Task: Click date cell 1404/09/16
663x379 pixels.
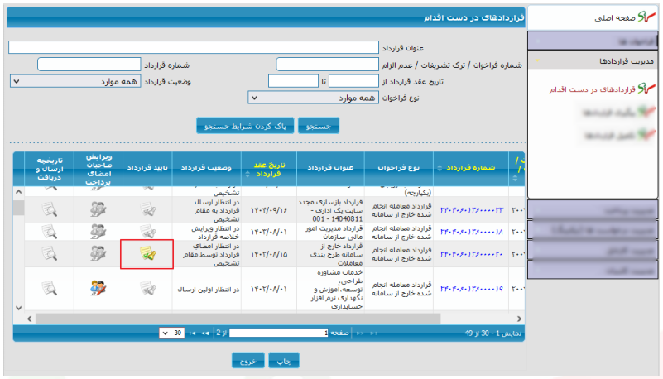Action: pyautogui.click(x=269, y=210)
